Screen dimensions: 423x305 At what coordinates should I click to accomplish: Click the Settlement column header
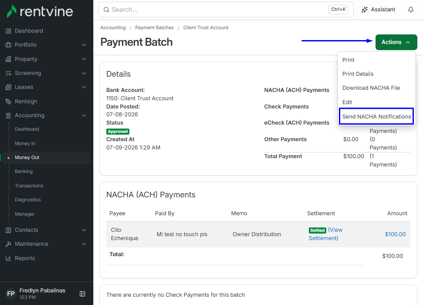tap(321, 213)
